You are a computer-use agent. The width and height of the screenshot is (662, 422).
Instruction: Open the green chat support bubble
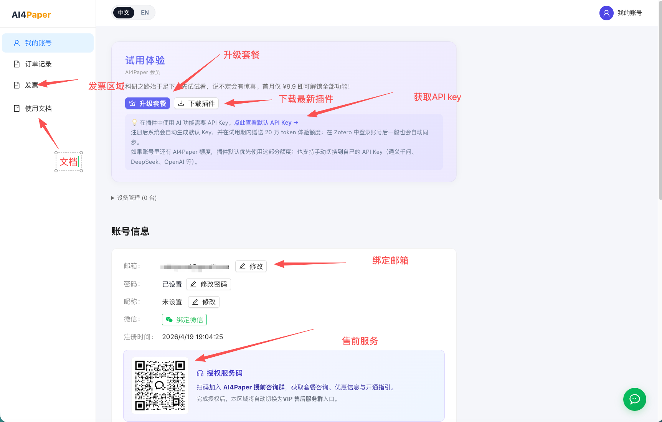pos(635,399)
